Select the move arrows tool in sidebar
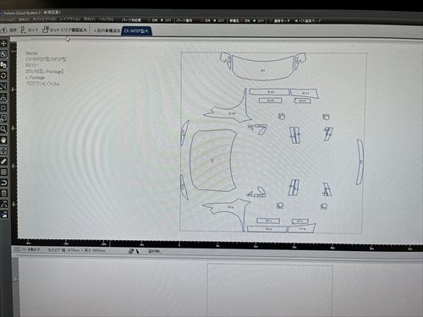 pos(3,43)
